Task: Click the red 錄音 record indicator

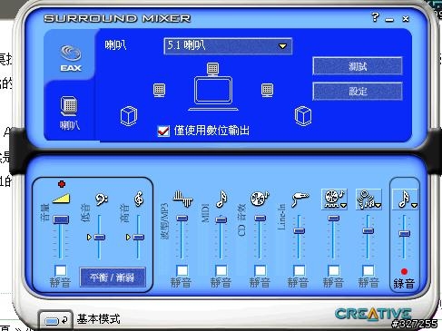Action: coord(404,271)
